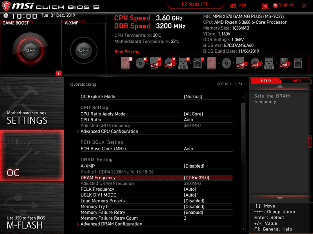The width and height of the screenshot is (313, 234).
Task: Switch to EZ Mode (F7)
Action: click(x=195, y=4)
